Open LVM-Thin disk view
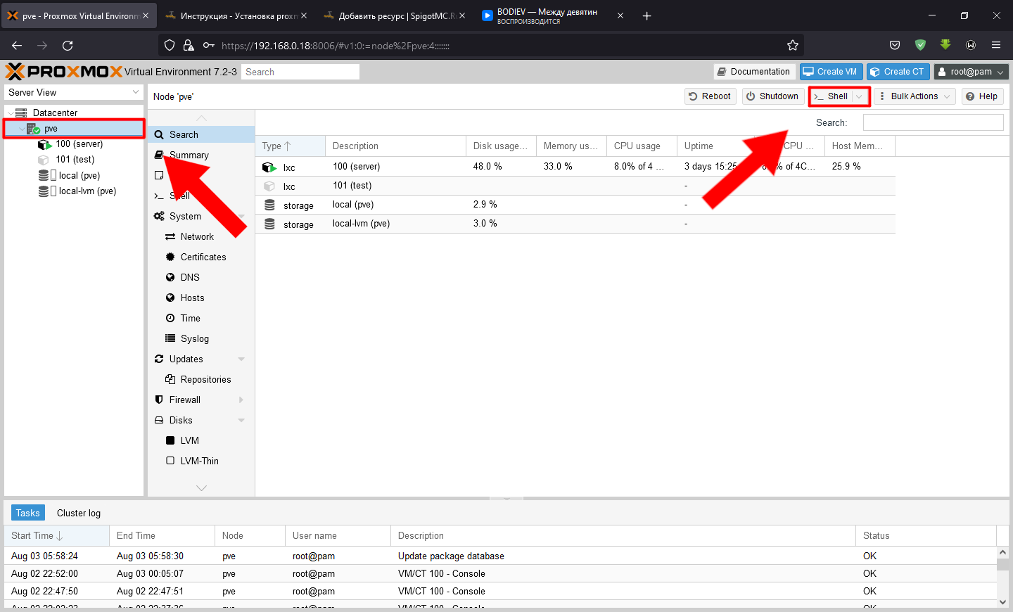 click(201, 461)
